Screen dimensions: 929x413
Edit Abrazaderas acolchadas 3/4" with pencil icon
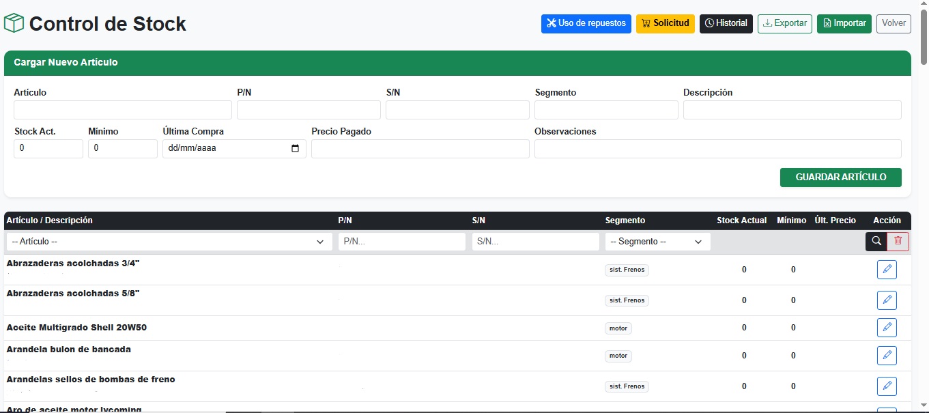click(887, 270)
